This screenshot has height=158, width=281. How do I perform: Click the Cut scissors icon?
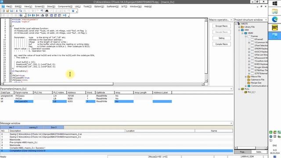[17, 11]
